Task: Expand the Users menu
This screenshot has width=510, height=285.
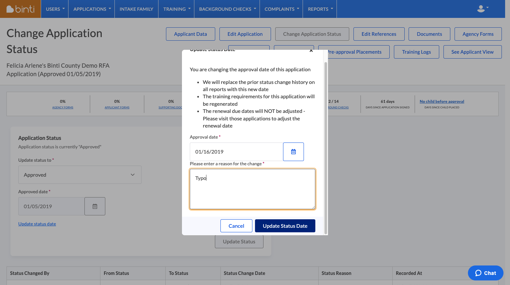Action: [55, 9]
